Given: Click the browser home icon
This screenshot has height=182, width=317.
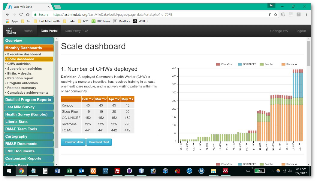Looking at the screenshot, I should click(x=28, y=14).
